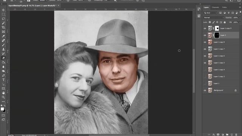242x136 pixels.
Task: Select the Brush tool
Action: click(3, 45)
